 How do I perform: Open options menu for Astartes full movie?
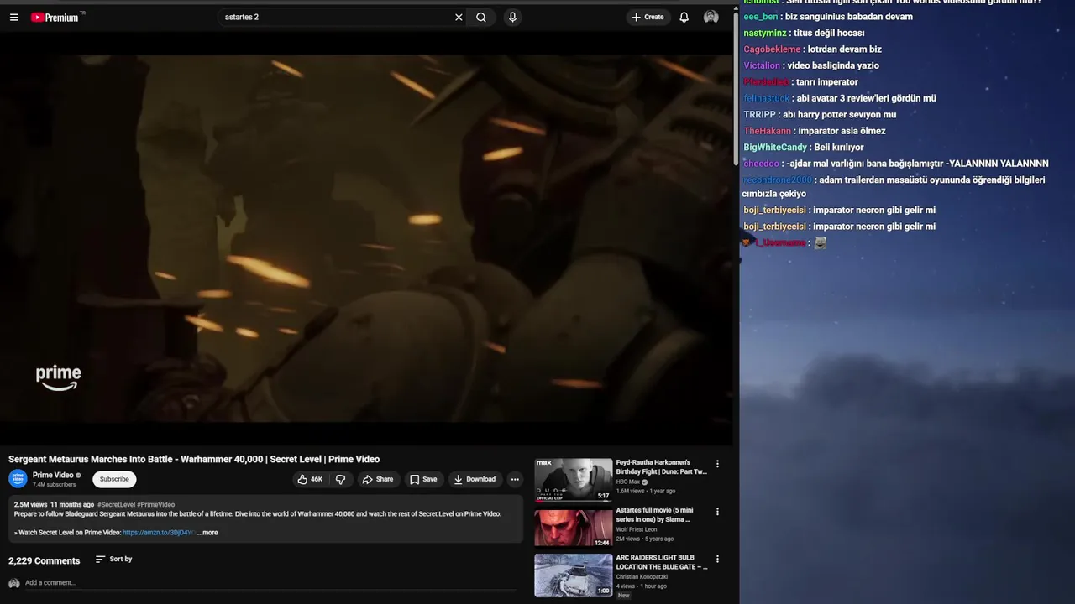point(717,511)
